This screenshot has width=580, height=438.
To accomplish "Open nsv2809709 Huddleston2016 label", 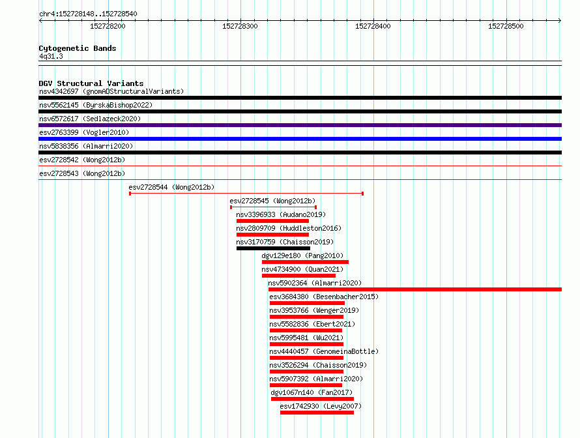I will coord(289,228).
